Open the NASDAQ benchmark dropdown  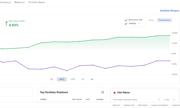139,23
